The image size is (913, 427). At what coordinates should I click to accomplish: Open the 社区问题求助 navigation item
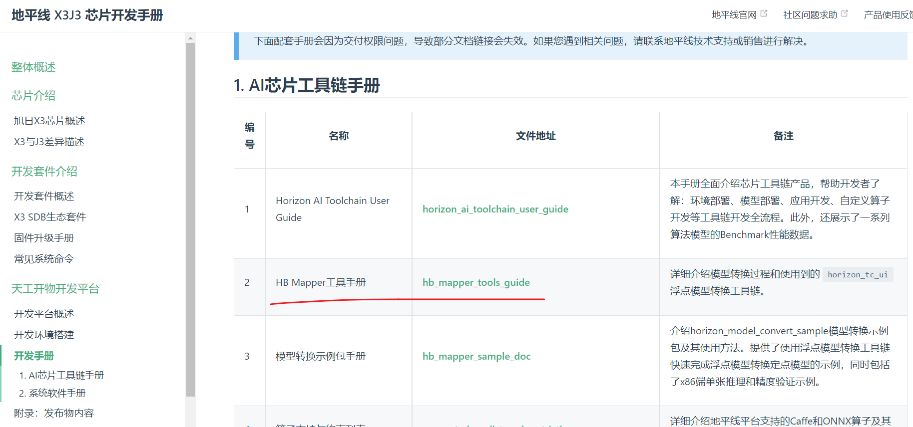click(x=810, y=15)
